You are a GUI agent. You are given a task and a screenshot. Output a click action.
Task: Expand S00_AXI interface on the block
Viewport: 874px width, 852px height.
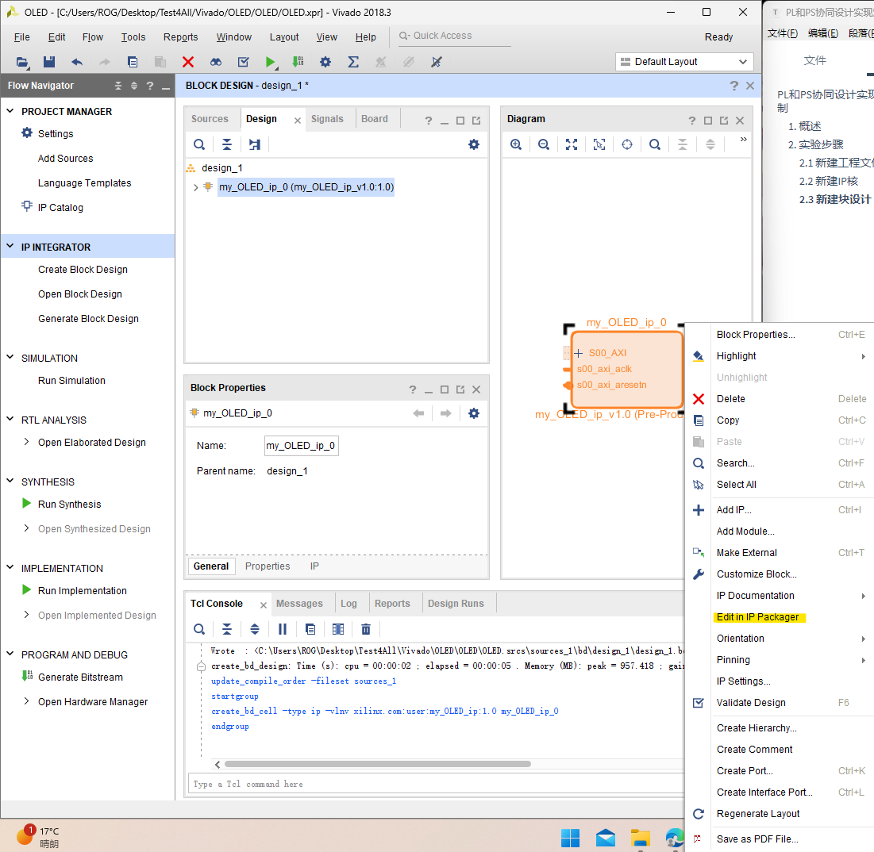coord(578,353)
